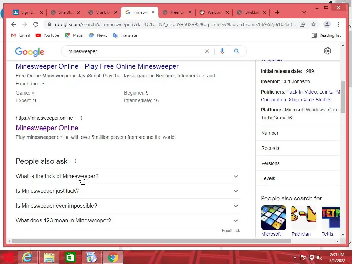
Task: Clear the search box with the X
Action: (207, 51)
